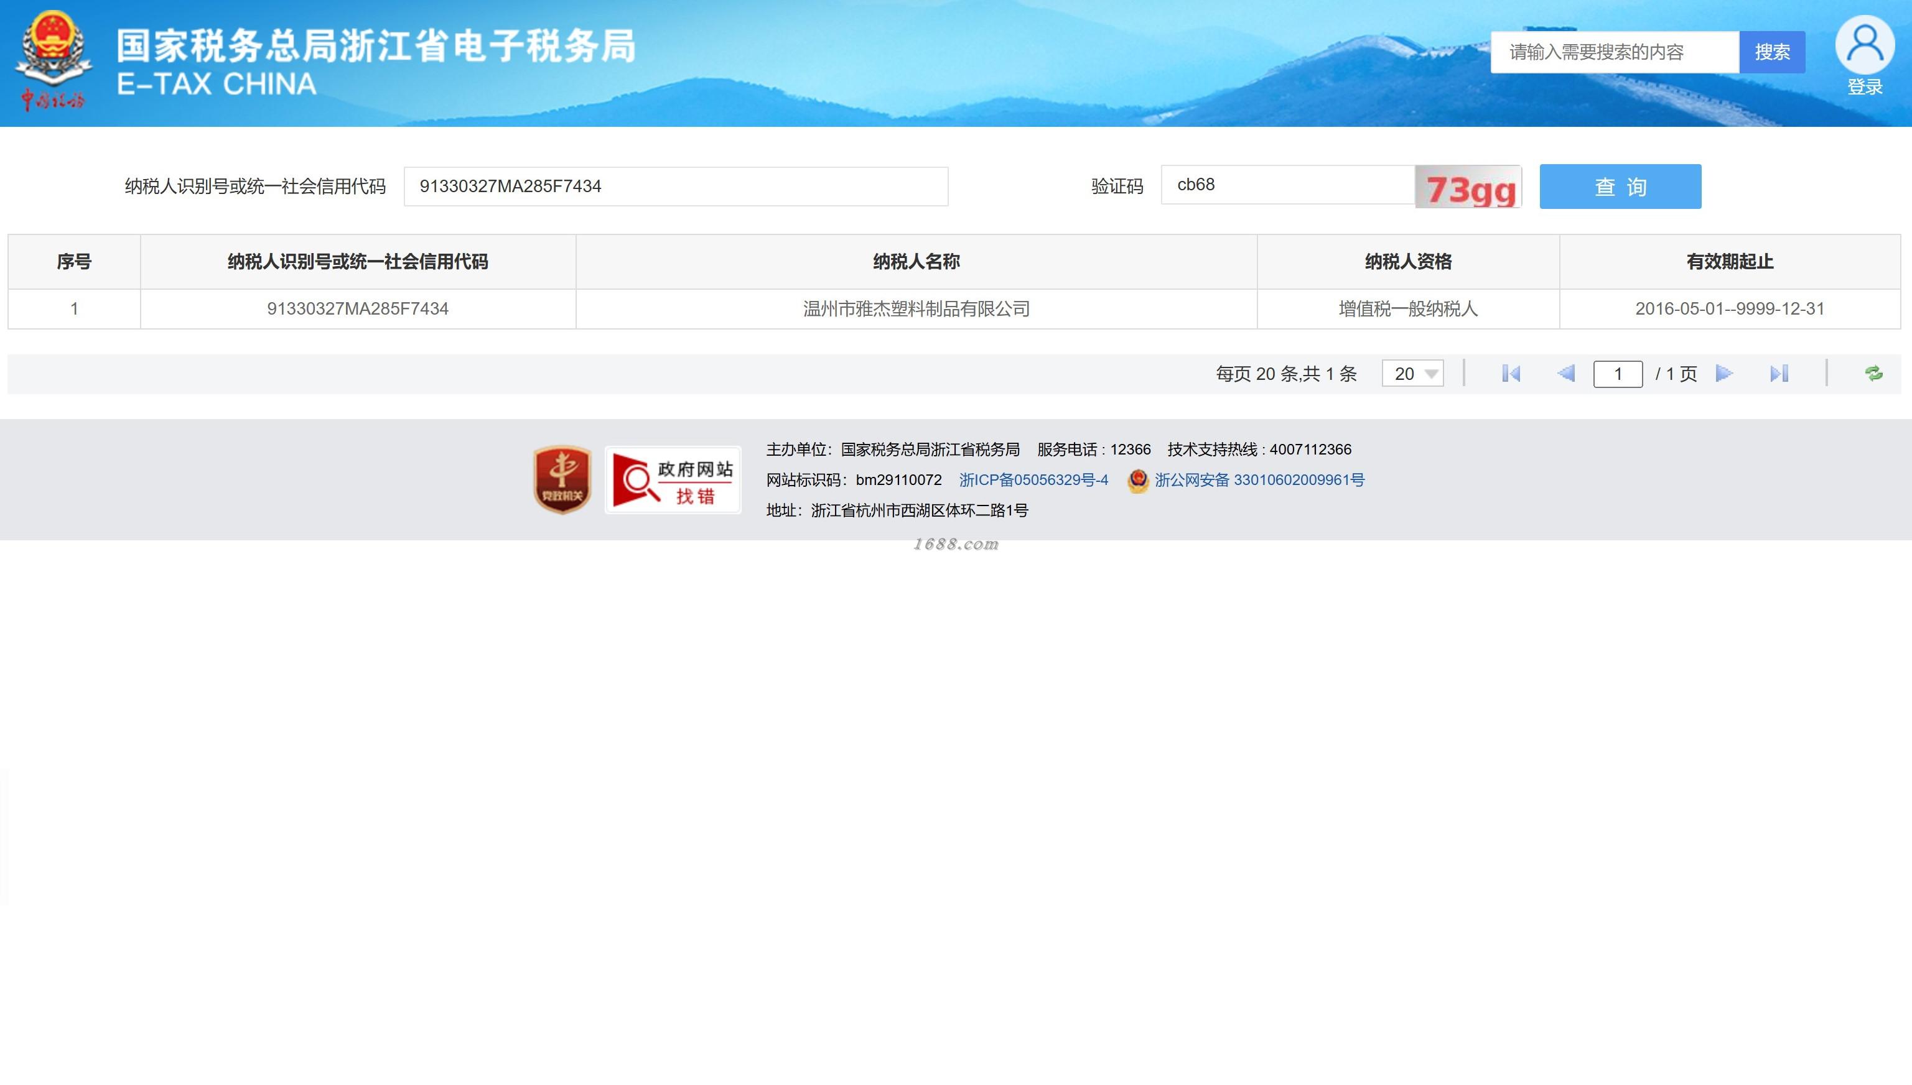Click the 登录 login text

[1865, 87]
